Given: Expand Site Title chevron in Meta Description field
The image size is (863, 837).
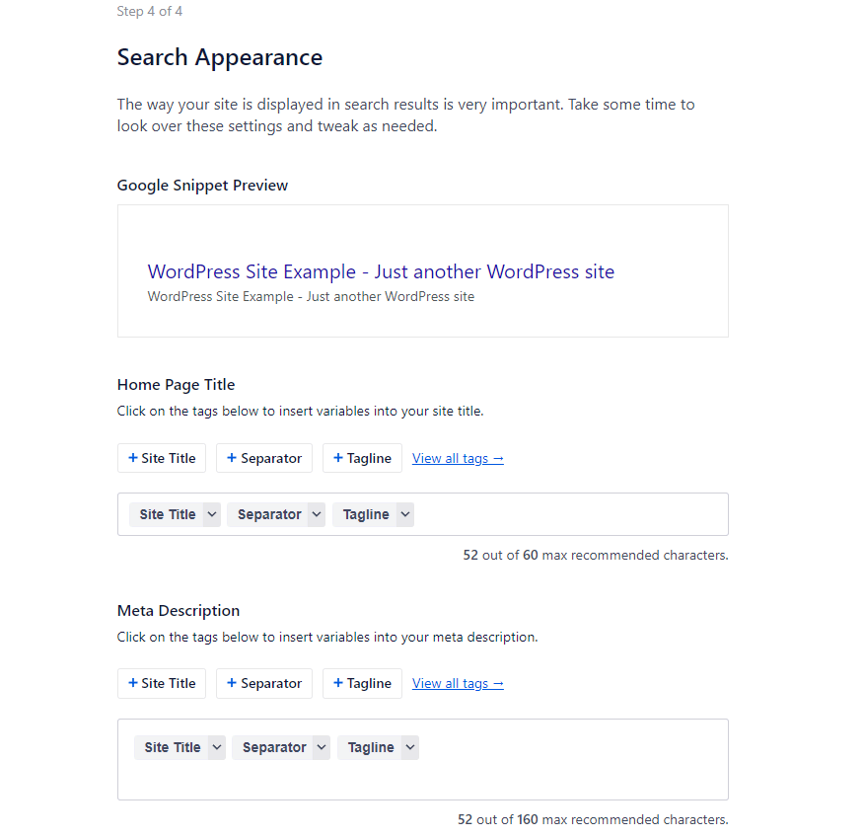Looking at the screenshot, I should pyautogui.click(x=217, y=747).
